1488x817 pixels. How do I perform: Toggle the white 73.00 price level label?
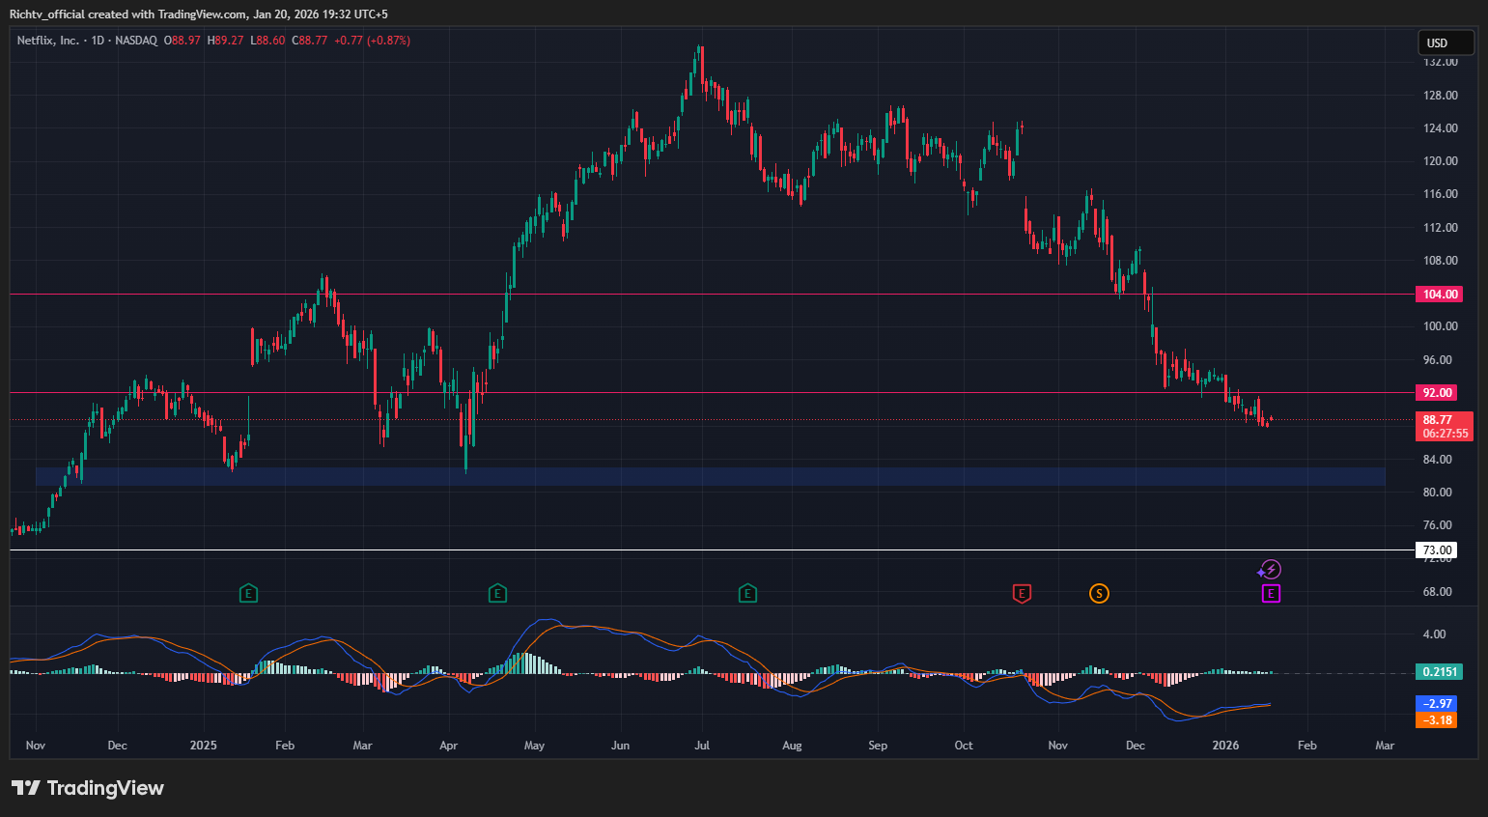coord(1438,549)
